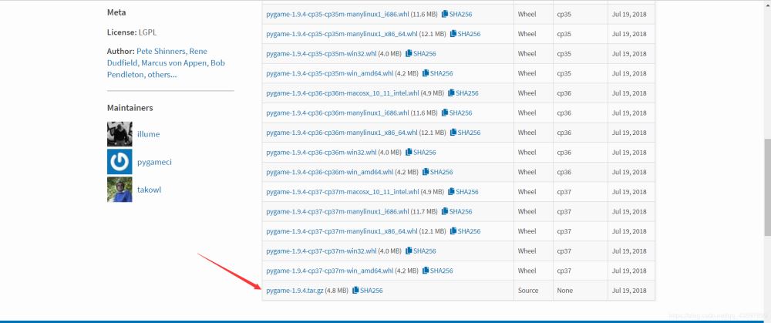Download pygame cp36 macosx_10_11_intel wheel
Viewport: 771px width, 323px height.
pos(343,93)
